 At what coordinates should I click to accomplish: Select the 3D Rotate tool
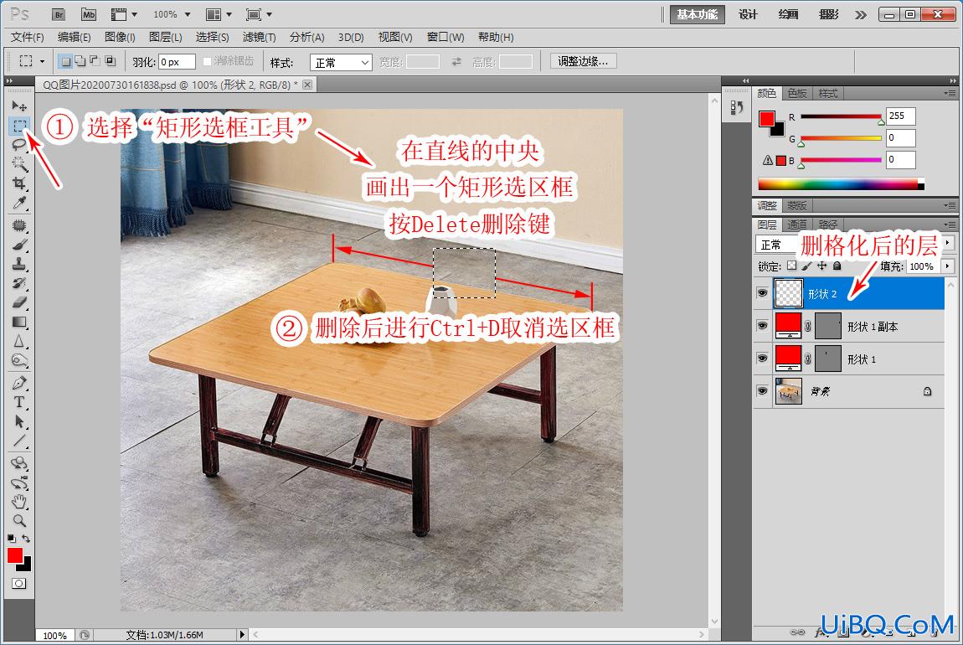(19, 463)
